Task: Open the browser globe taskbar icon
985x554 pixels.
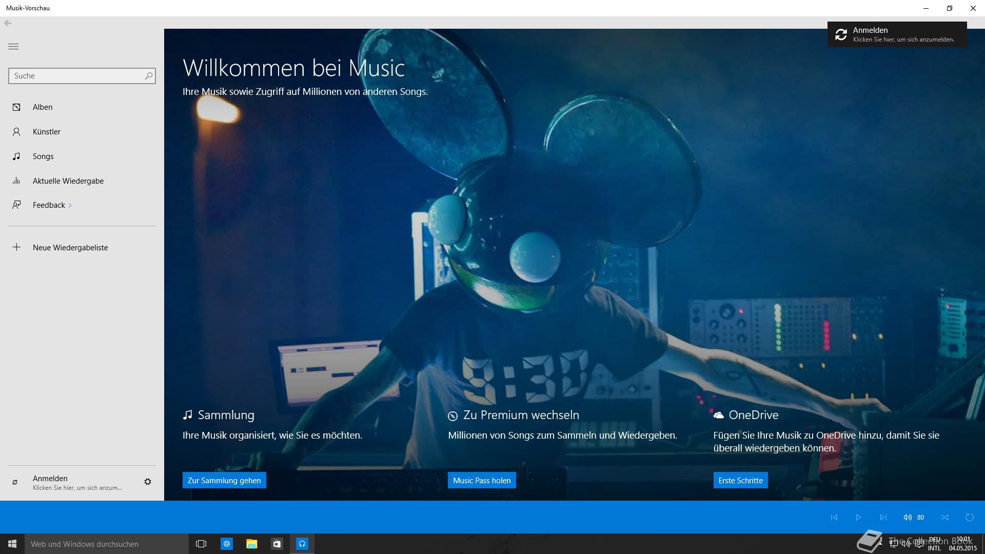Action: point(226,544)
